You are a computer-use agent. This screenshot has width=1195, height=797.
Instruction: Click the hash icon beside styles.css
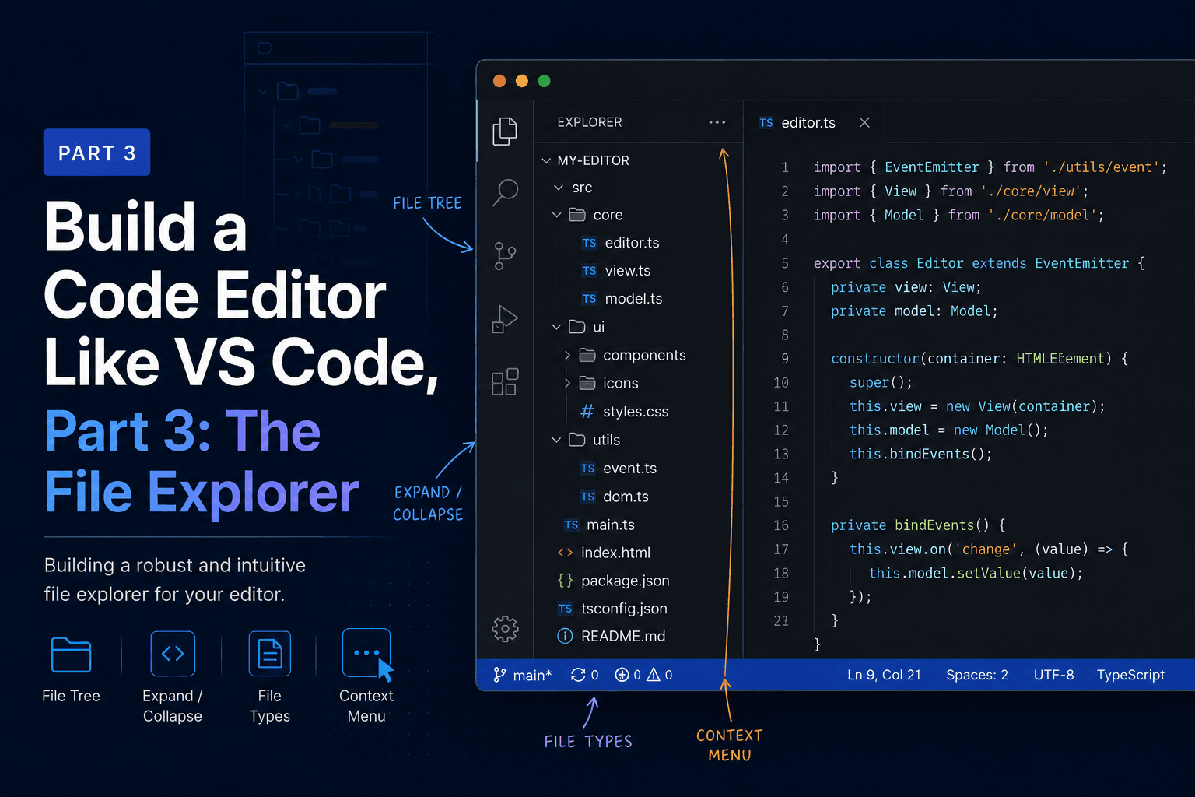click(587, 411)
